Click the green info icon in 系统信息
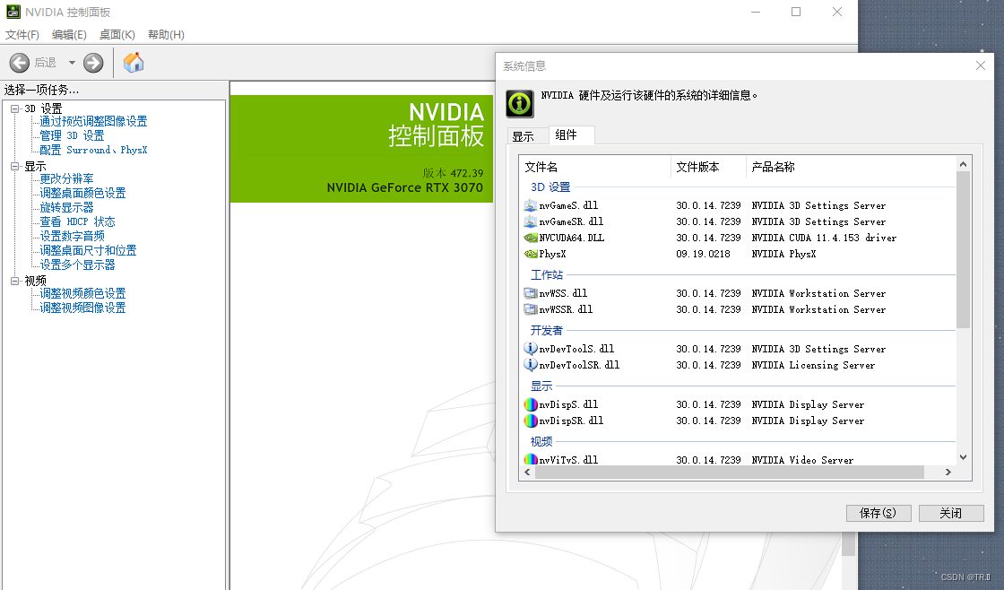 [520, 103]
